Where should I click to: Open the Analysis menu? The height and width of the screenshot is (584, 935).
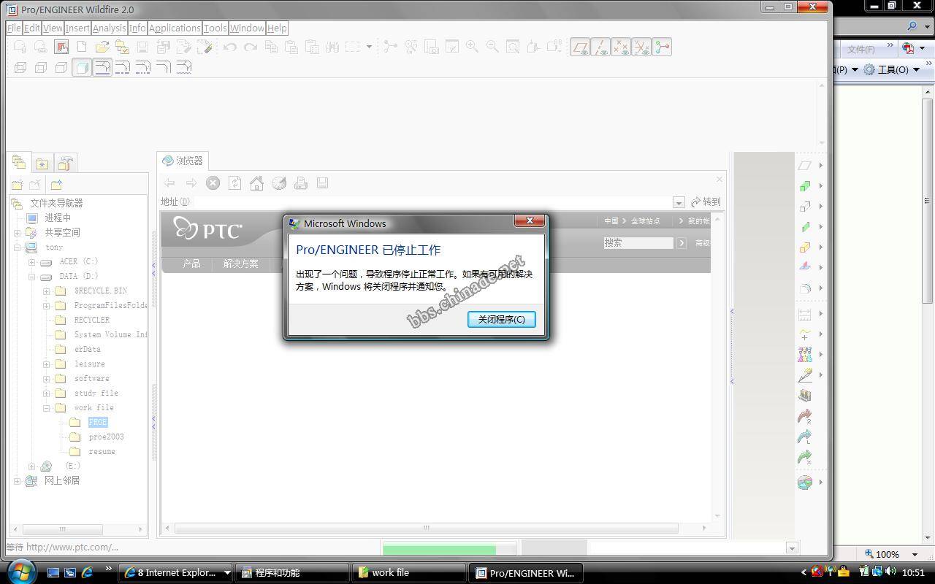(109, 28)
